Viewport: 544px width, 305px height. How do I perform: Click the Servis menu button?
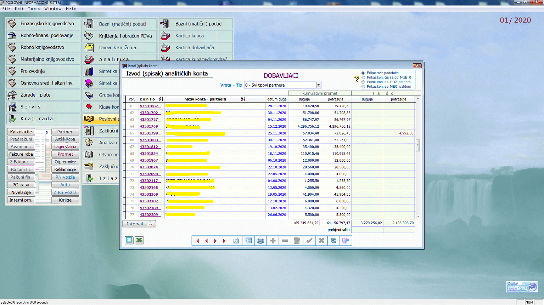pyautogui.click(x=43, y=107)
